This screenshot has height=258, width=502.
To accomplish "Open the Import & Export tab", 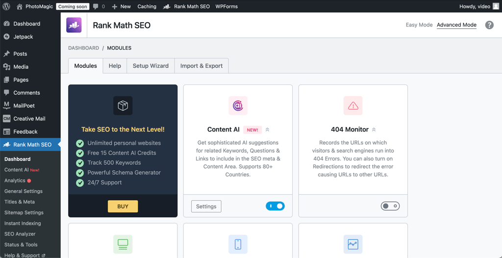I will [x=201, y=66].
